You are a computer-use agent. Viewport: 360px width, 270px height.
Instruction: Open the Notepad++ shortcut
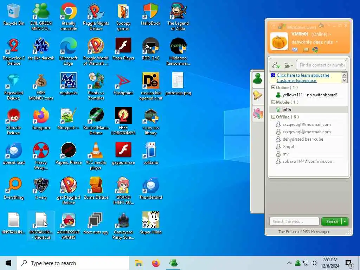click(x=69, y=119)
